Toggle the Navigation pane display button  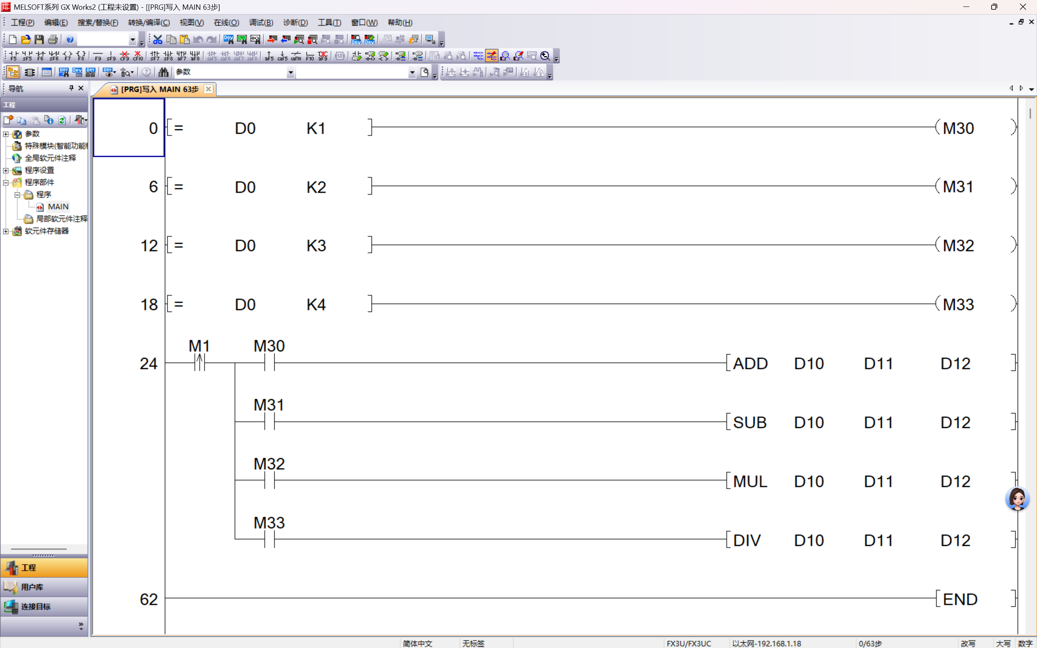point(13,72)
